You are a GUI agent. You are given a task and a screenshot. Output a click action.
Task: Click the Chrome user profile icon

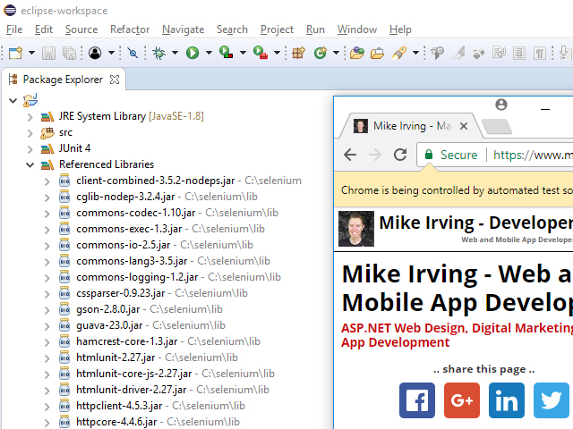coord(501,105)
